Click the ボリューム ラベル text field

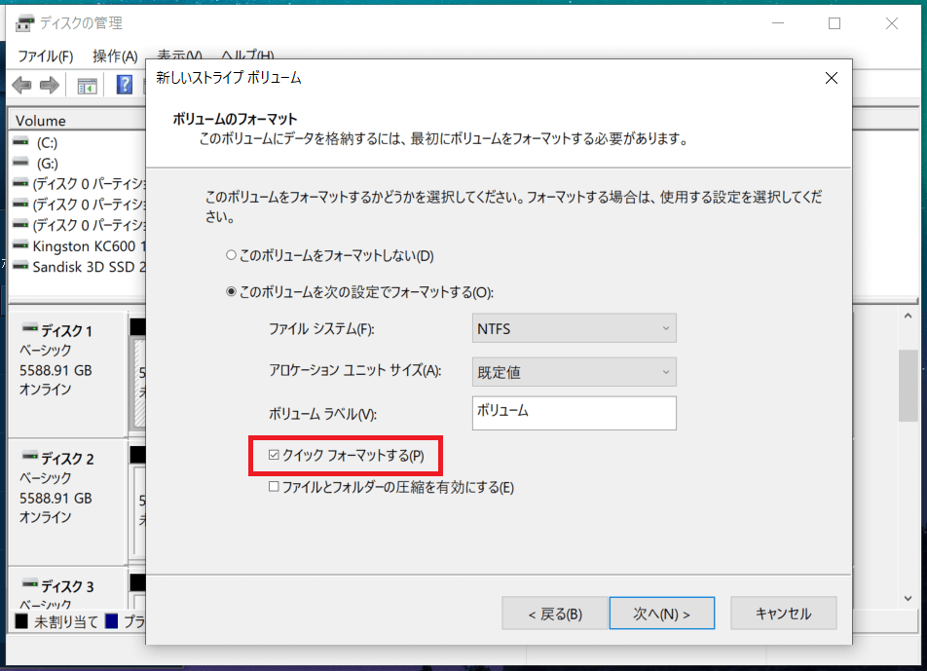click(x=574, y=412)
